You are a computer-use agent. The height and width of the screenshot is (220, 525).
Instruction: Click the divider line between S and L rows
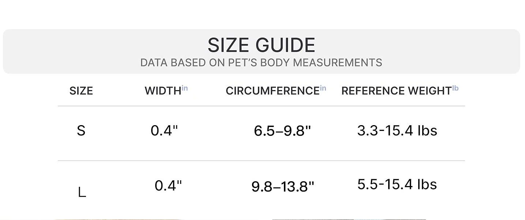(x=261, y=161)
